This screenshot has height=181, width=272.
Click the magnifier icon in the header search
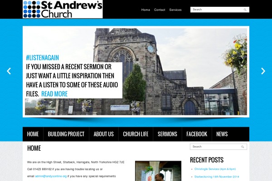245,10
